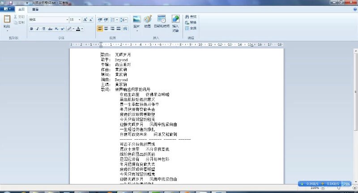Open Paragraph settings dialog icon
Viewport: 358px width, 193px height.
tap(125, 29)
